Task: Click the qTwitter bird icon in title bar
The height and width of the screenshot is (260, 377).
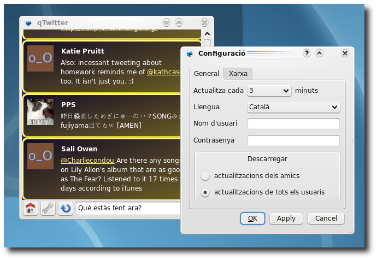Action: [x=28, y=23]
